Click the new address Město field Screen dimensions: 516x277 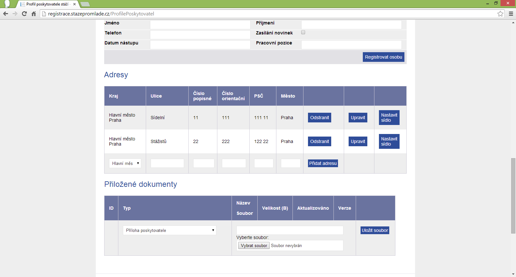[x=291, y=163]
